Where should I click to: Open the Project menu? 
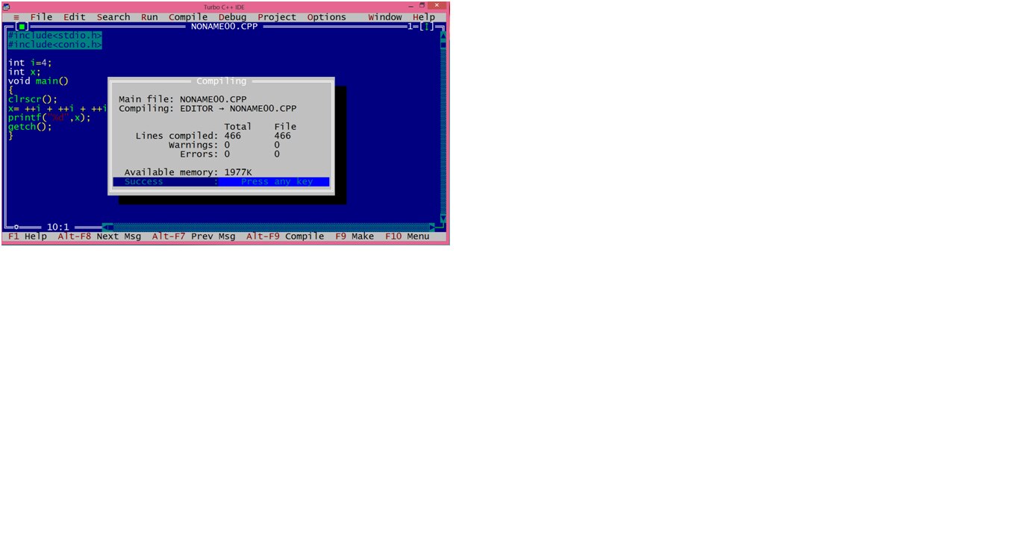click(277, 17)
